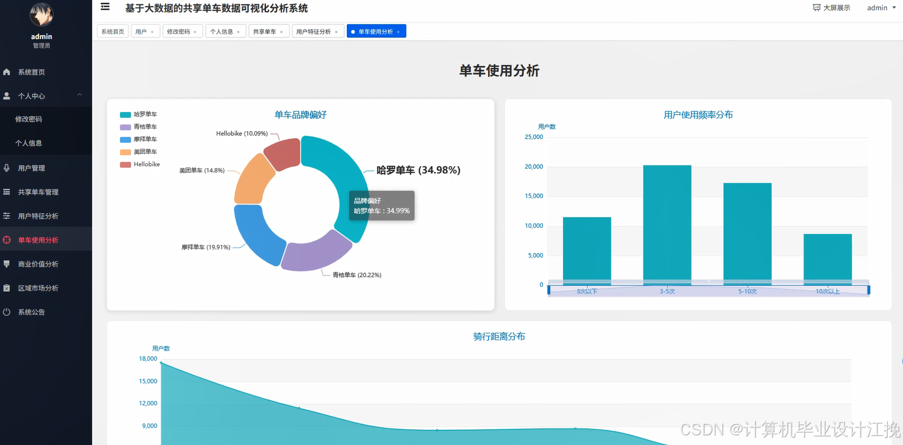903x445 pixels.
Task: Click left handle of frequency zoom slider
Action: 549,290
